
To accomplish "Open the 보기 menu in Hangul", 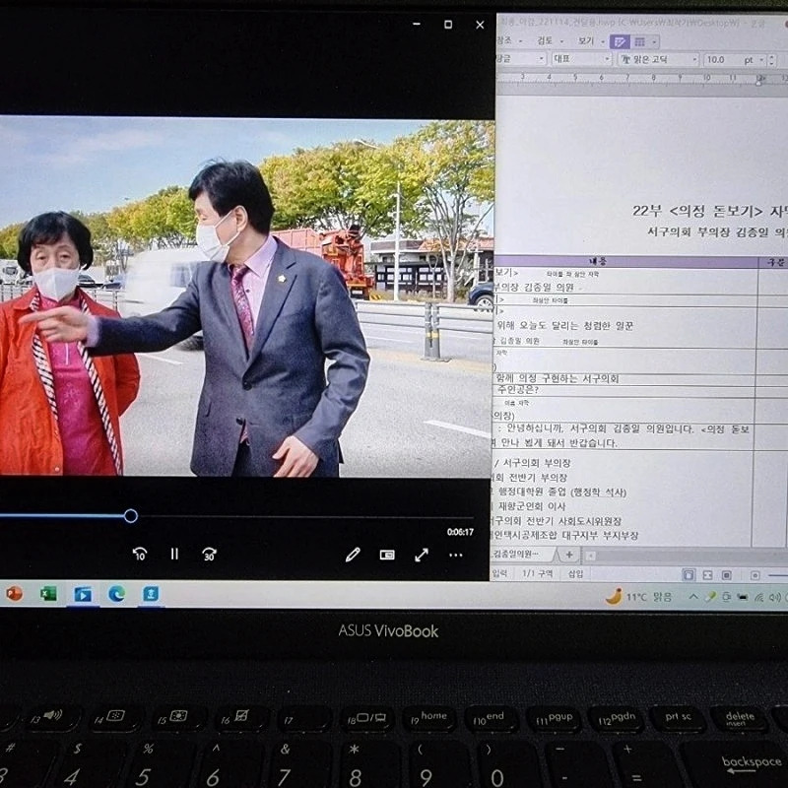I will [x=586, y=40].
